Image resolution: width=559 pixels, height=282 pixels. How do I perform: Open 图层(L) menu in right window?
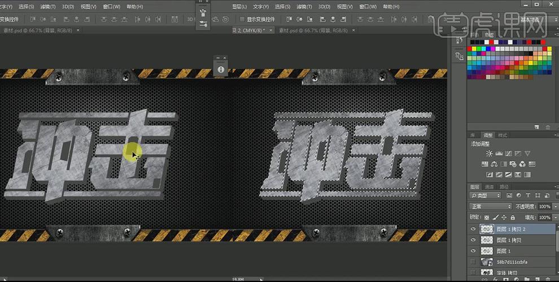click(239, 7)
